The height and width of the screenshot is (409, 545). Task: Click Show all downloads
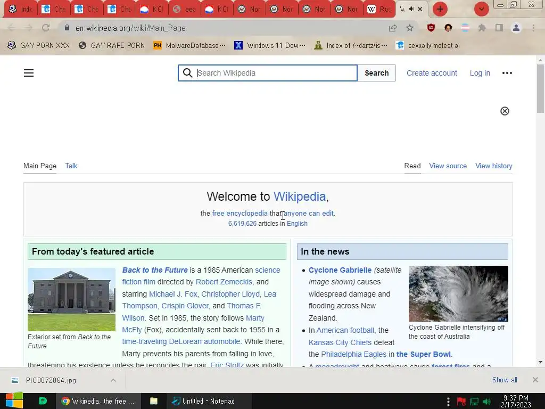pyautogui.click(x=505, y=380)
